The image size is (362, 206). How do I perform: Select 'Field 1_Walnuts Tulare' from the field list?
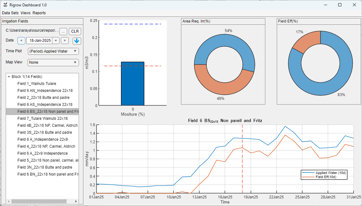click(36, 83)
